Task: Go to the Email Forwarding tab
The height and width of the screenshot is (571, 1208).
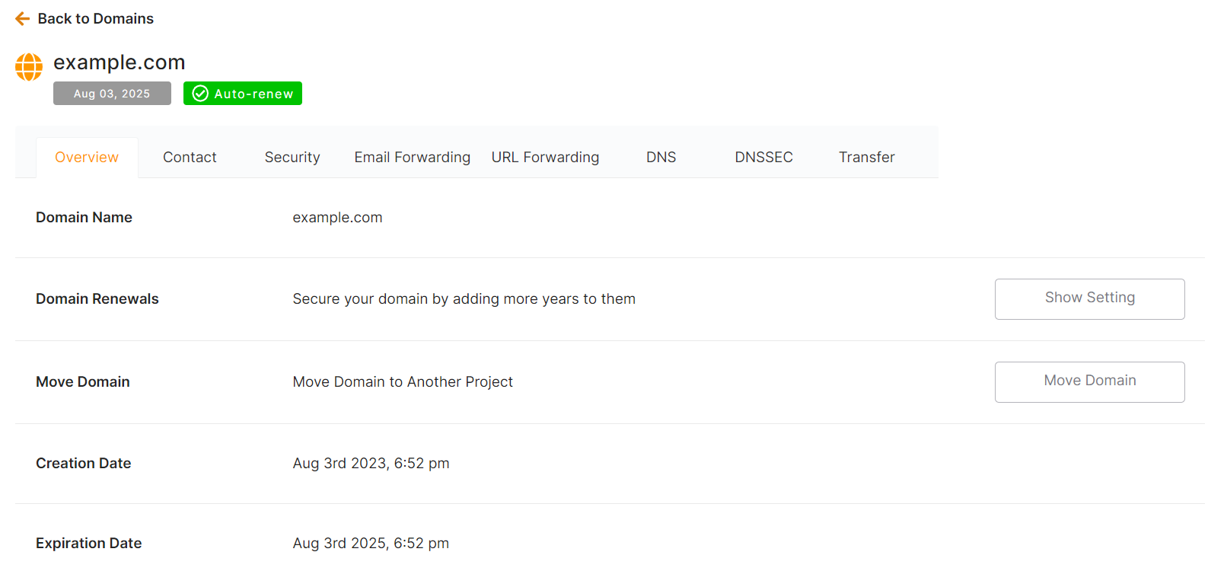Action: pyautogui.click(x=412, y=158)
